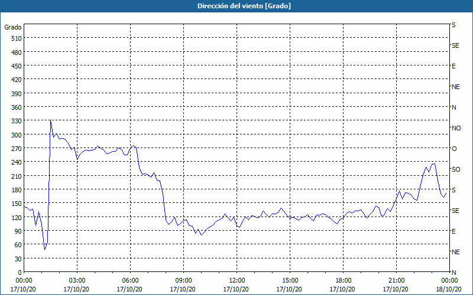Select the "60" degree axis label

click(18, 245)
